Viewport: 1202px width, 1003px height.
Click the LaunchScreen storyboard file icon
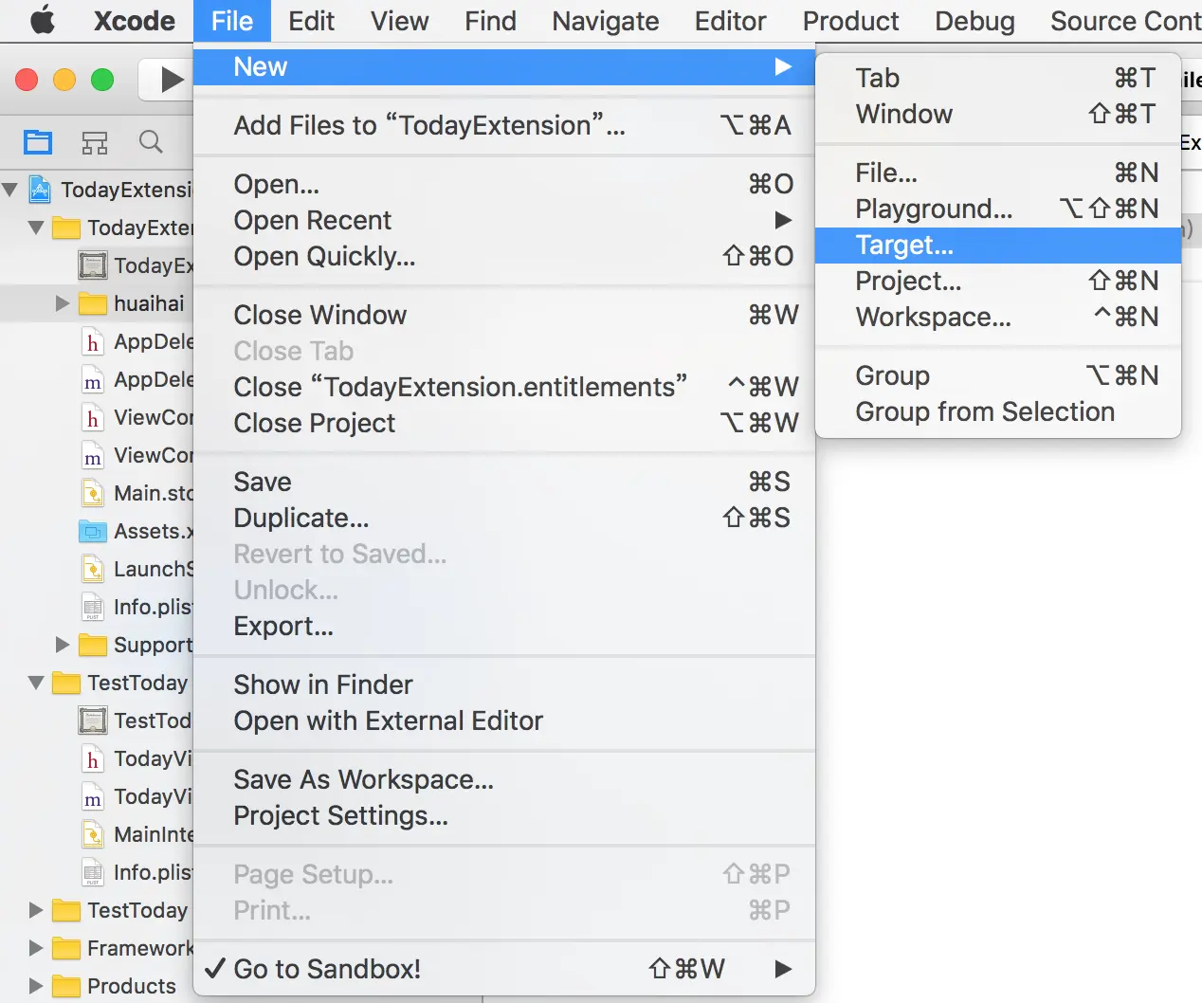(x=92, y=569)
